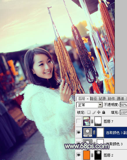
Task: Click the 填充 fill value field
Action: coord(124,113)
